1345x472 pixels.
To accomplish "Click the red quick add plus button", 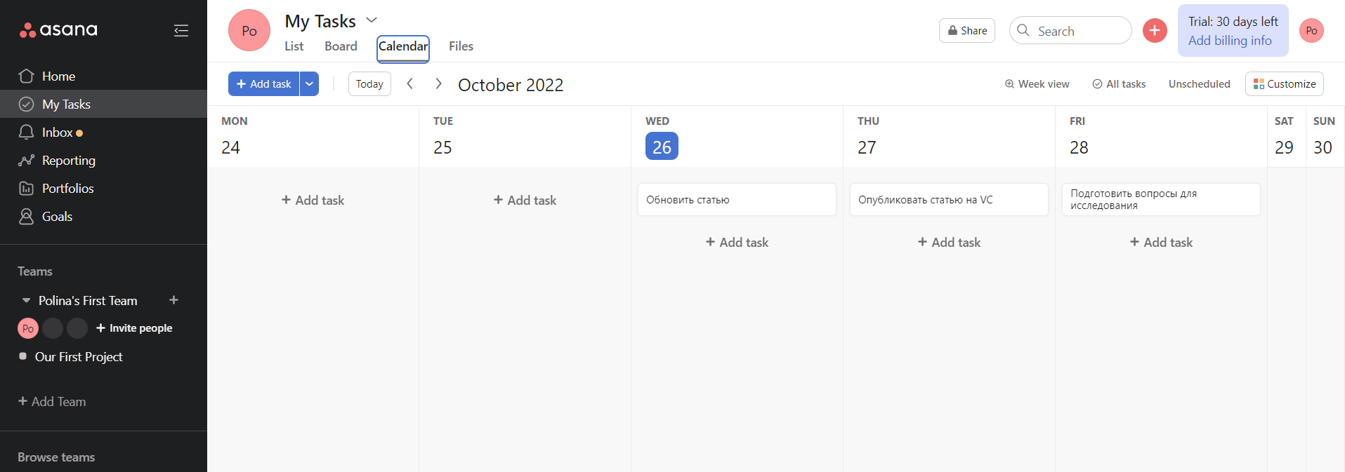I will pyautogui.click(x=1154, y=31).
